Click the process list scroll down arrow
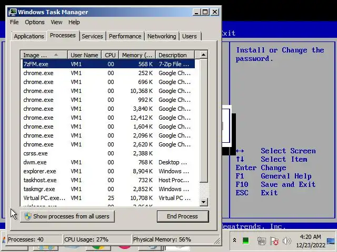This screenshot has width=337, height=252. (203, 202)
